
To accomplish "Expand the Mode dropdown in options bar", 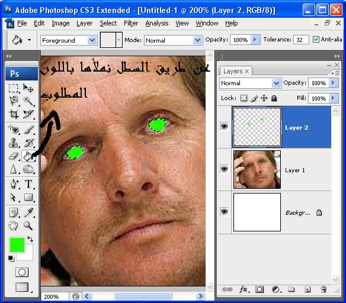I will [173, 40].
